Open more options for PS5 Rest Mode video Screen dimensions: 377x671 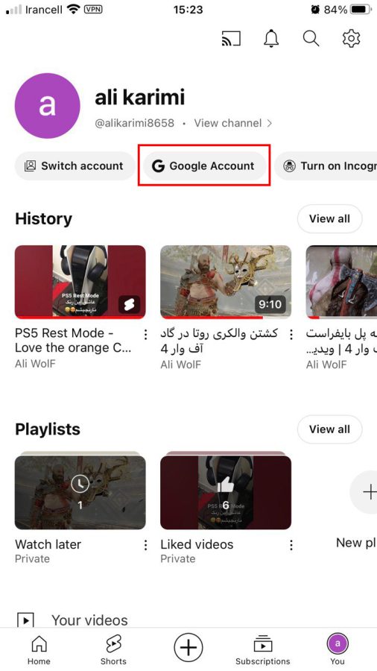tap(146, 335)
